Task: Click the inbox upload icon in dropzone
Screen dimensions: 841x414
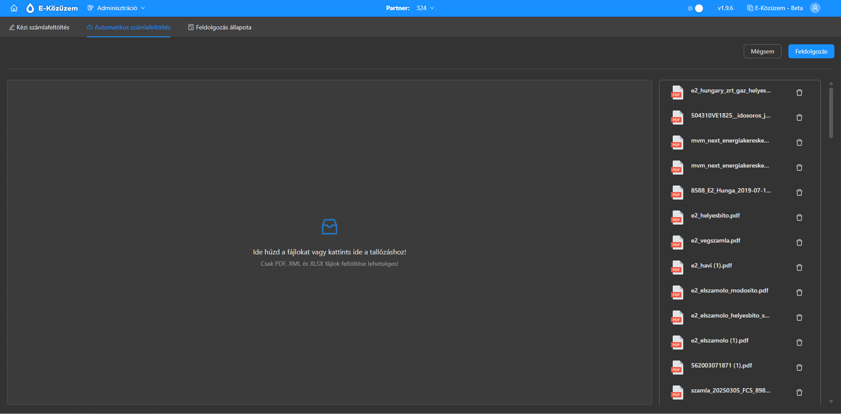Action: (x=329, y=227)
